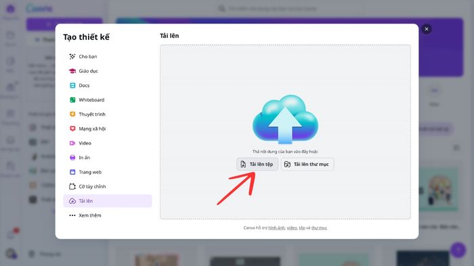Click the Trang web icon
This screenshot has height=266, width=474.
click(x=72, y=172)
